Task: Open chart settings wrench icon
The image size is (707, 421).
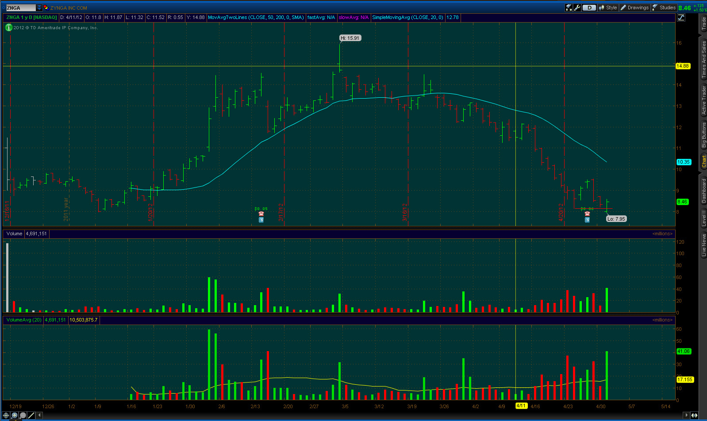Action: pyautogui.click(x=577, y=8)
